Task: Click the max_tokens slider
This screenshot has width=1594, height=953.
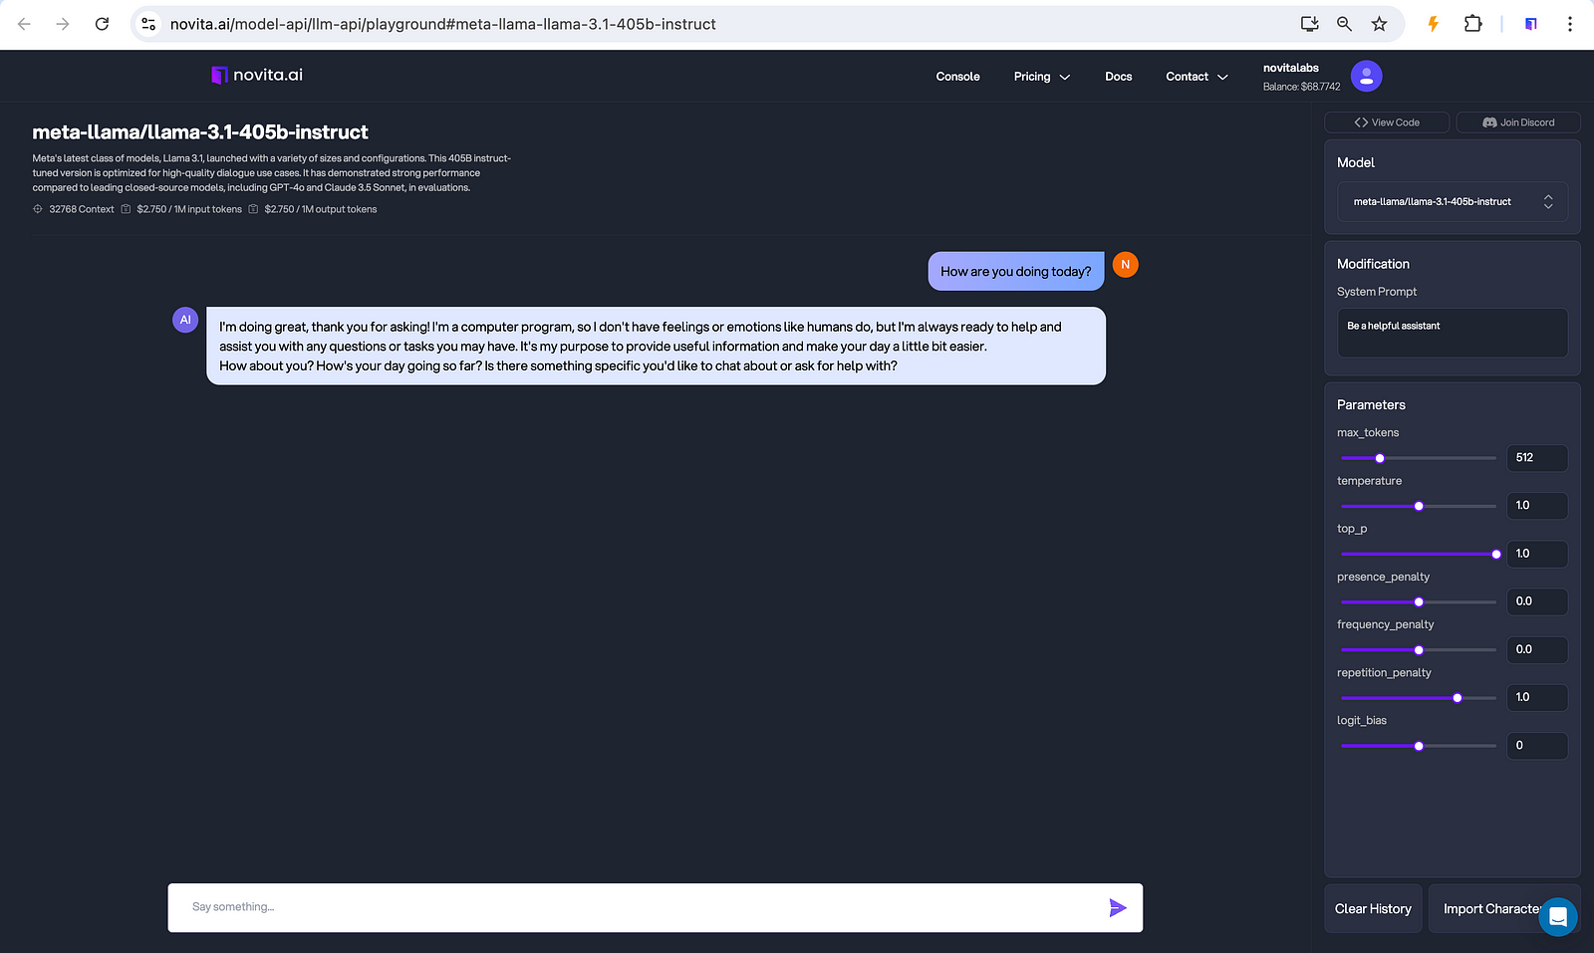Action: (x=1418, y=458)
